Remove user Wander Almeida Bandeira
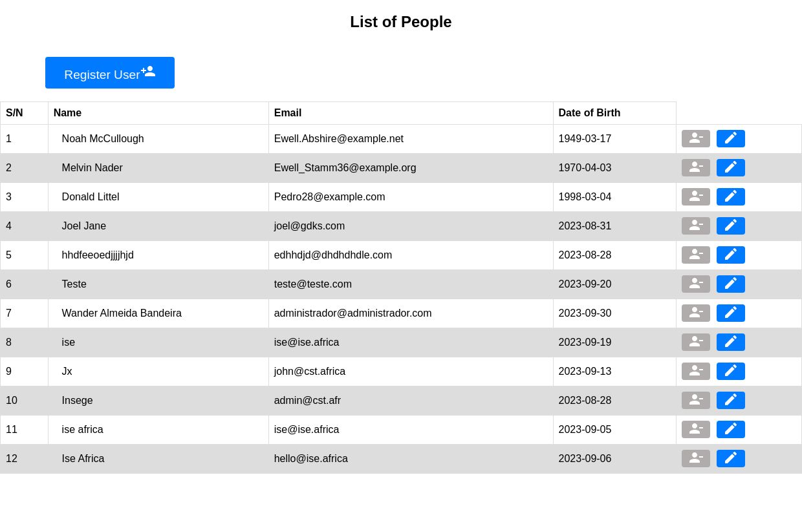 pyautogui.click(x=696, y=313)
